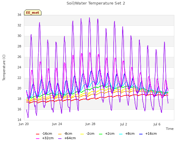Click the Jul 2 x-axis tick label
The image size is (192, 144).
pyautogui.click(x=124, y=124)
